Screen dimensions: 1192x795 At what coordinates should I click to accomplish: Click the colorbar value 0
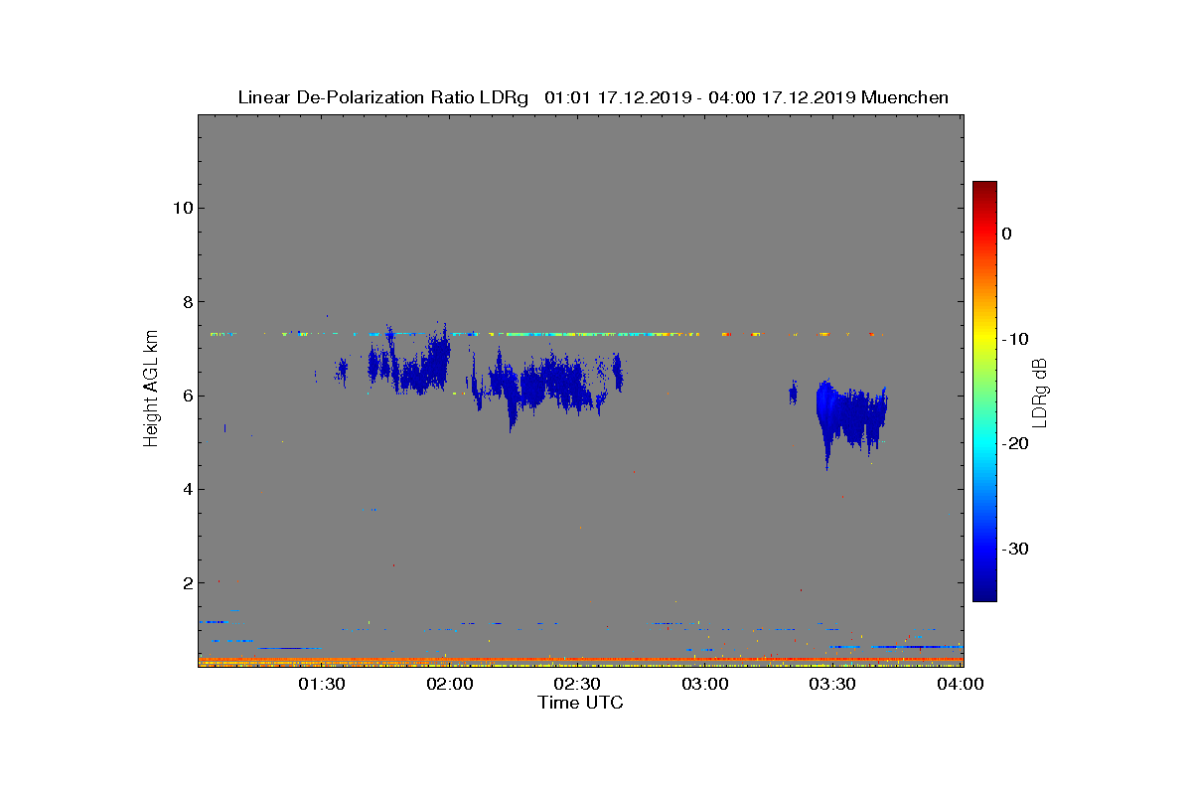1006,234
